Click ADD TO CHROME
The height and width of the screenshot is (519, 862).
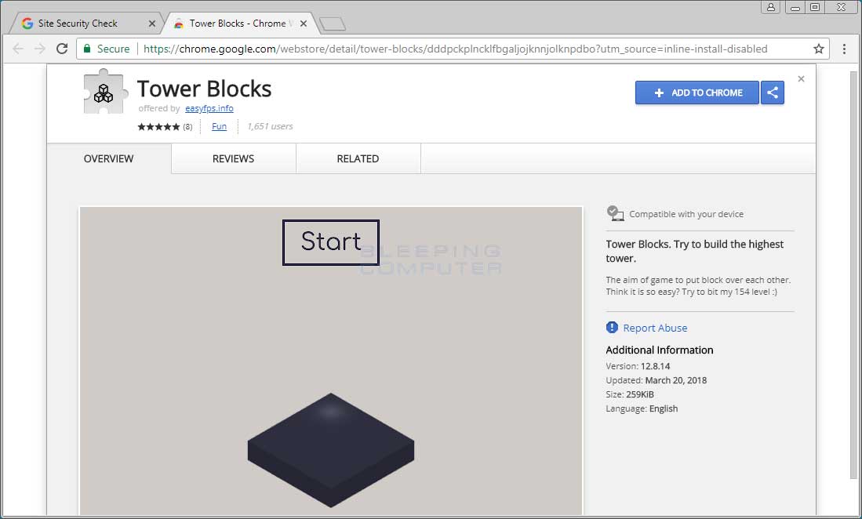click(x=697, y=93)
